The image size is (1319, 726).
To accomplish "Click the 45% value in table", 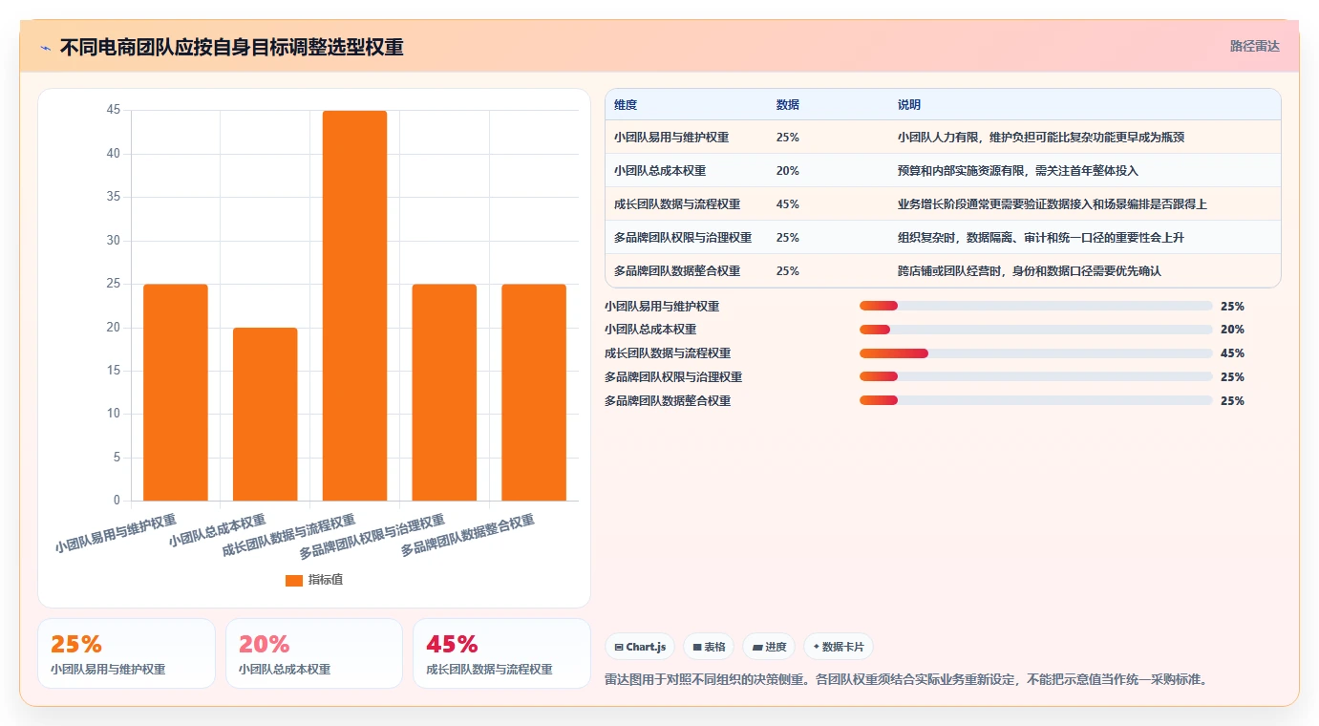I will 788,204.
